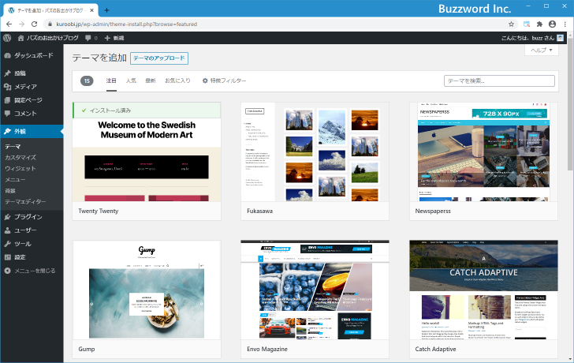
Task: Click the テーマのアップロード upload button
Action: click(158, 58)
